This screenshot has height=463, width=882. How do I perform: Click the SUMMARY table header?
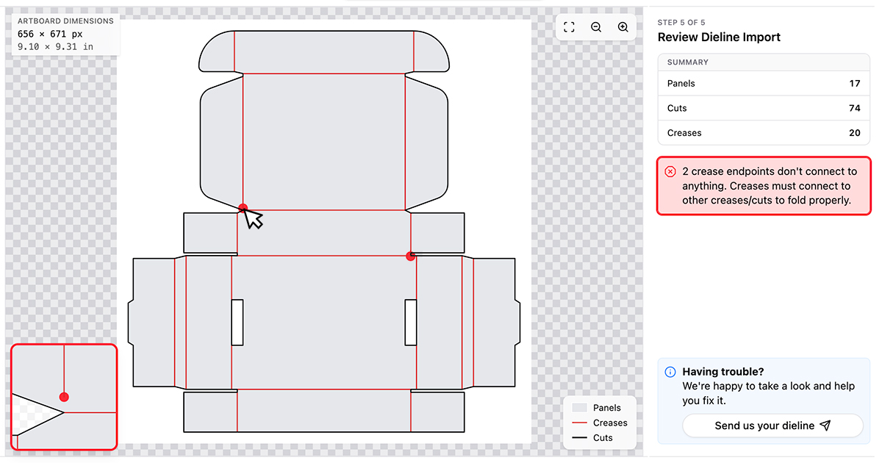point(764,62)
